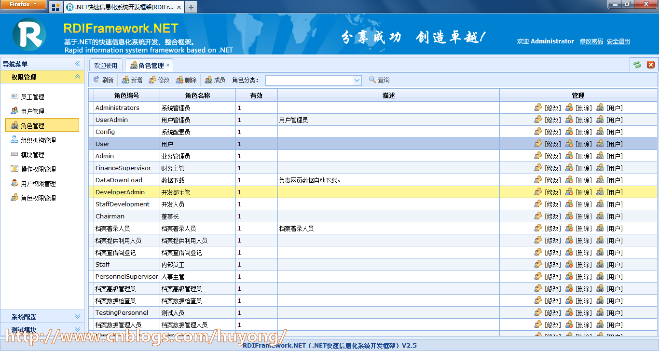The image size is (659, 351).
Task: Expand the 系统配置 panel
Action: [x=42, y=317]
